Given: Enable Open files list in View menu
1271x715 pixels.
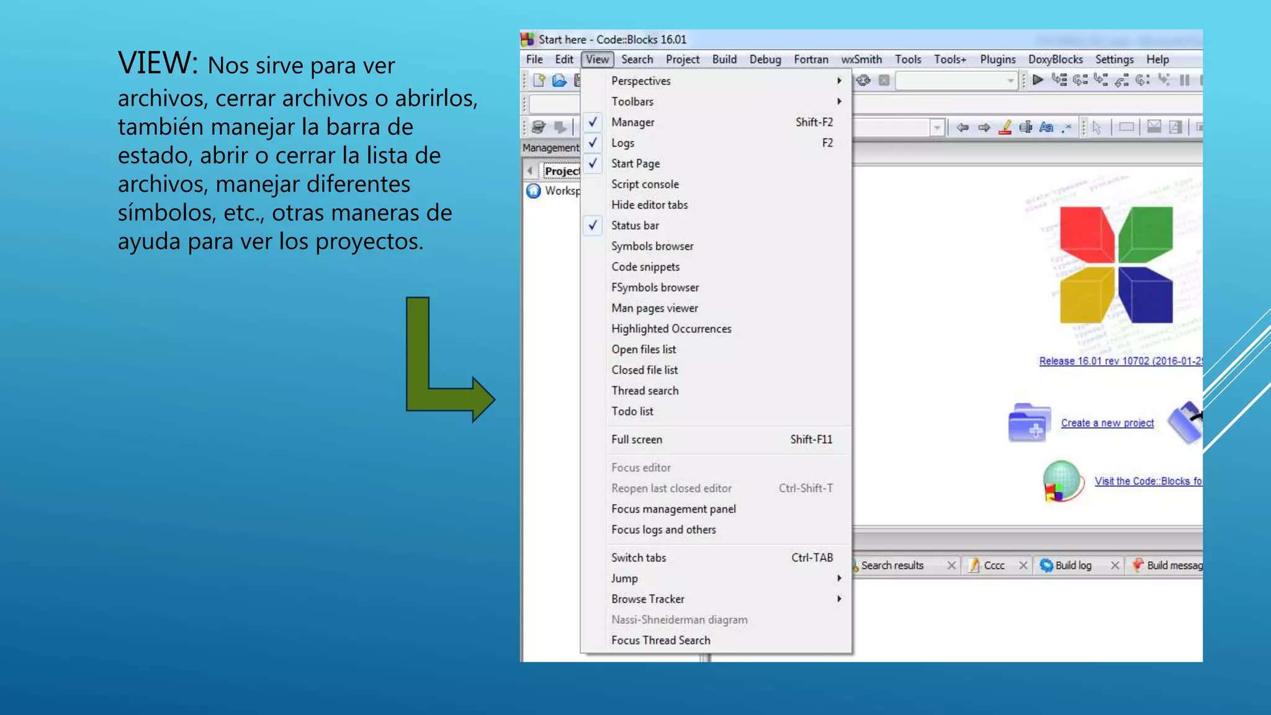Looking at the screenshot, I should point(717,349).
